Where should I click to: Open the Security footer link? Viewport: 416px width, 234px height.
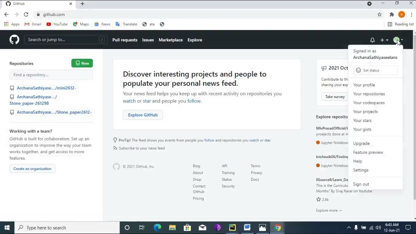228,186
